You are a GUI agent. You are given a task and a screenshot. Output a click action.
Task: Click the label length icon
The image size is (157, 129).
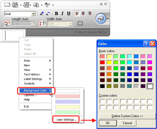7,24
